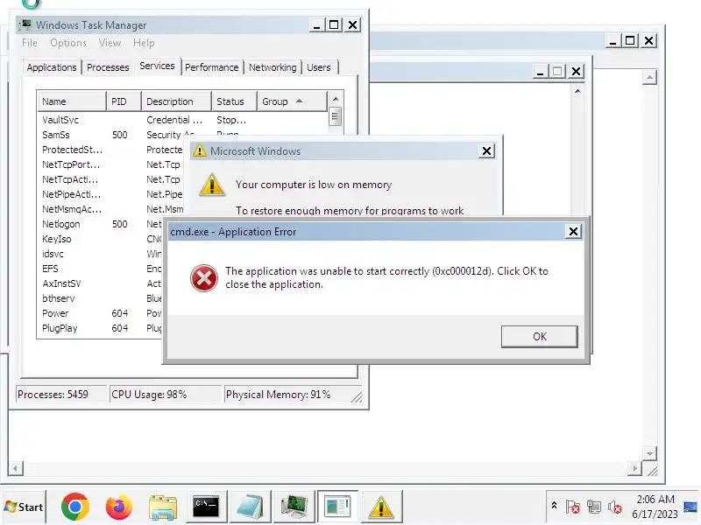This screenshot has height=525, width=701.
Task: Close the cmd.exe Application Error dialog
Action: (x=573, y=231)
